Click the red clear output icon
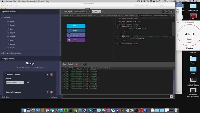 (x=77, y=64)
